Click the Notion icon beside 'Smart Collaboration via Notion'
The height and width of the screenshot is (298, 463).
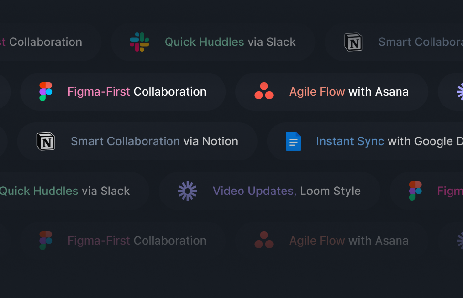tap(46, 141)
